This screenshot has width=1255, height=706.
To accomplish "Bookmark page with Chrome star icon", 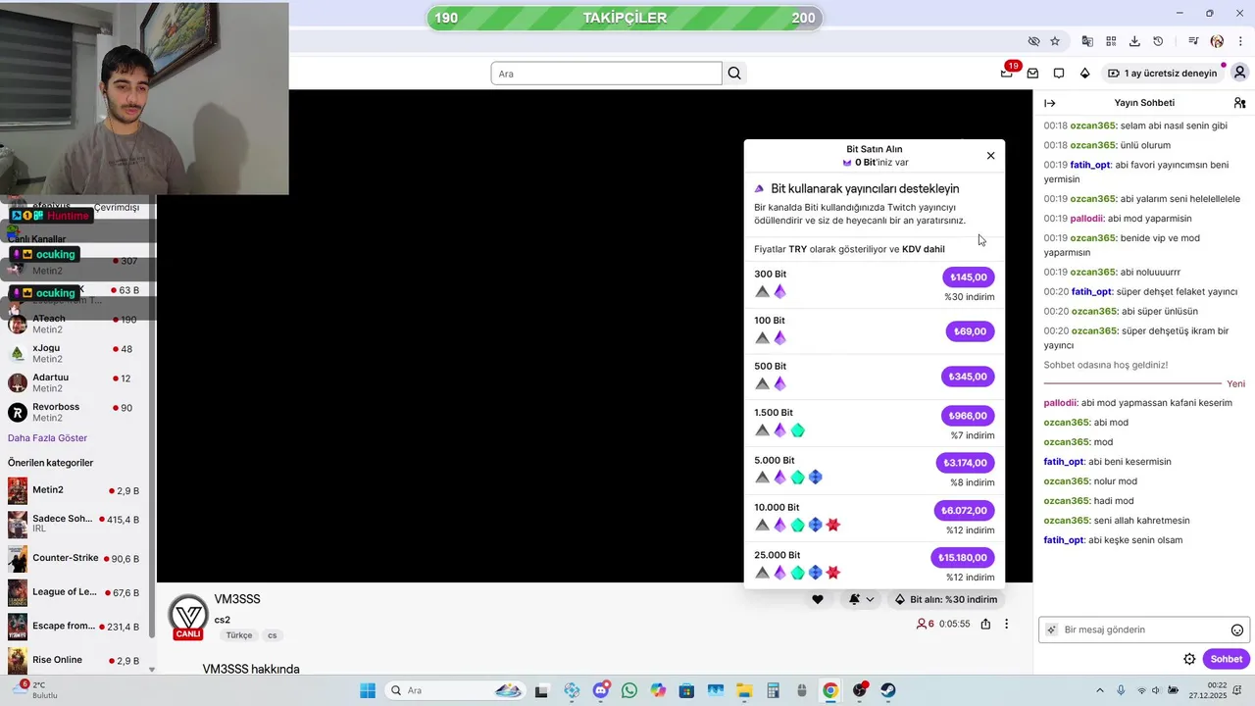I will pyautogui.click(x=1055, y=41).
